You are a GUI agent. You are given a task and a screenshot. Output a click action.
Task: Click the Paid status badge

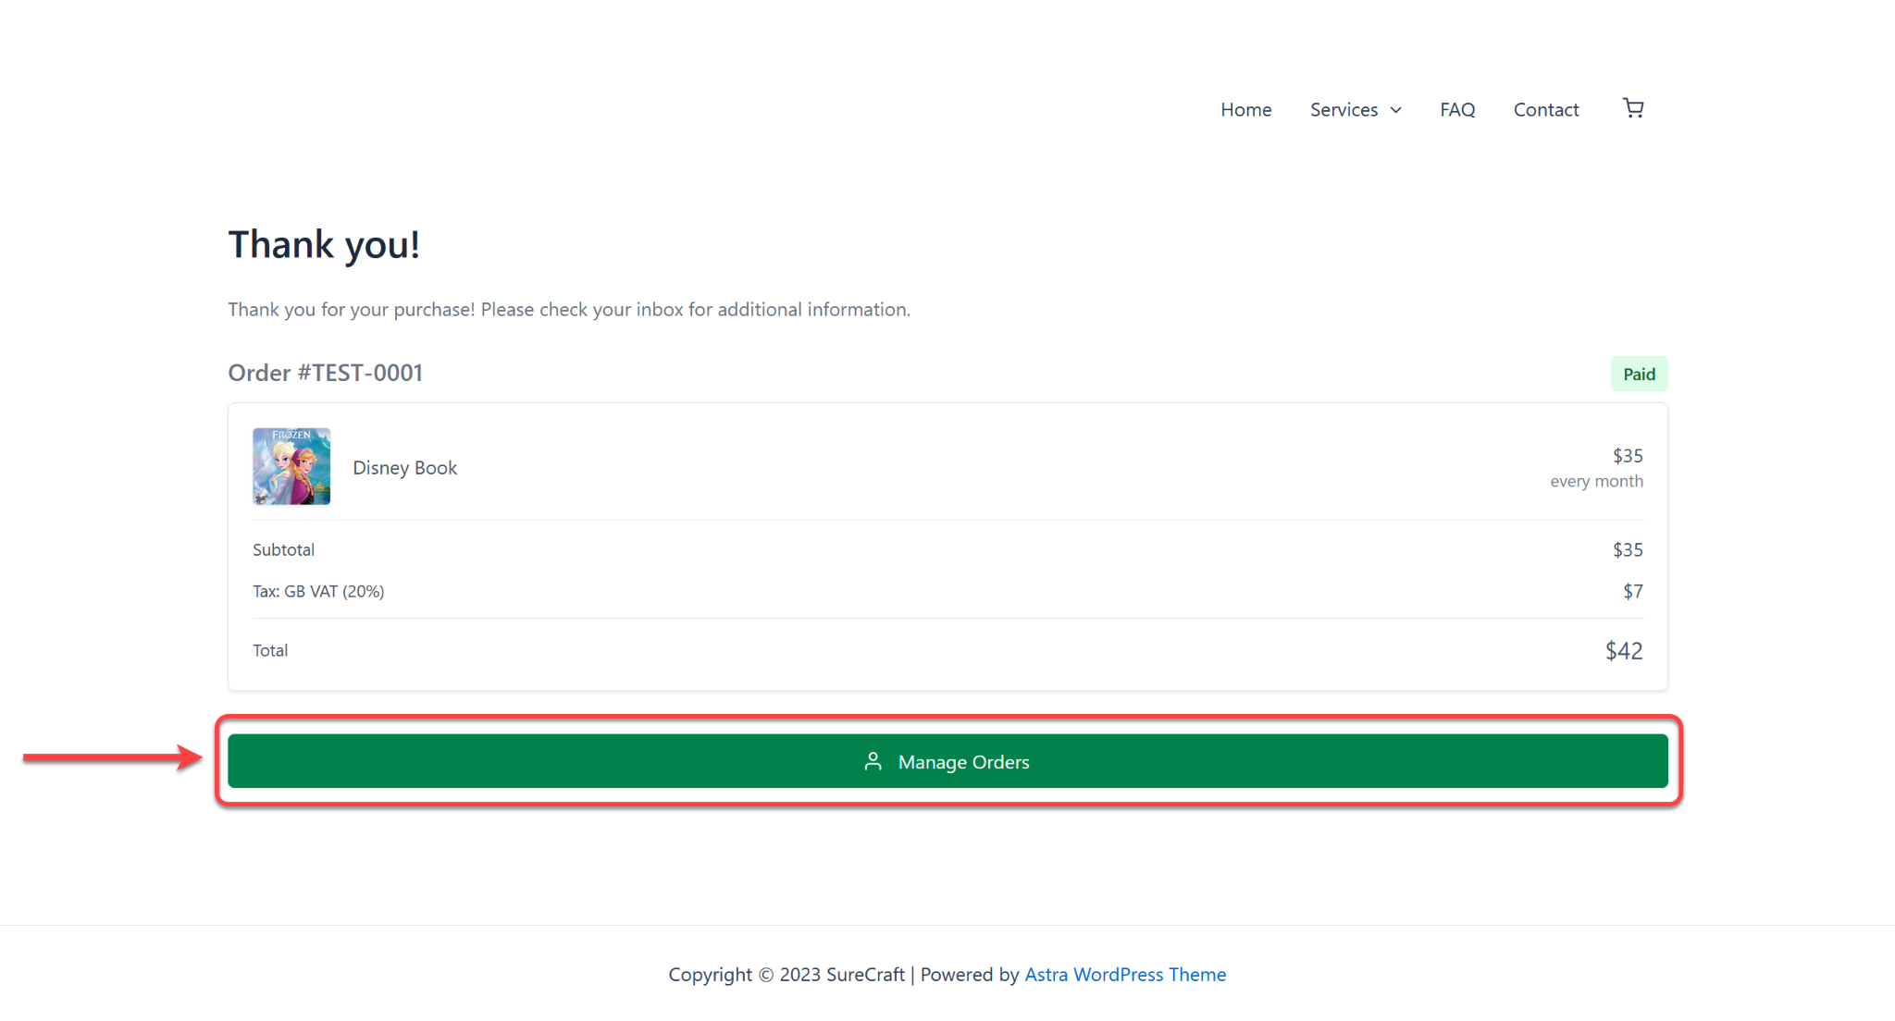tap(1639, 374)
